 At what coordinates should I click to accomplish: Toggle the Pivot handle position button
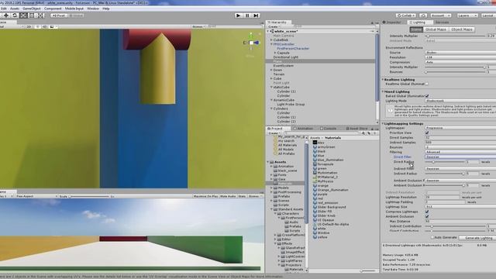click(59, 15)
